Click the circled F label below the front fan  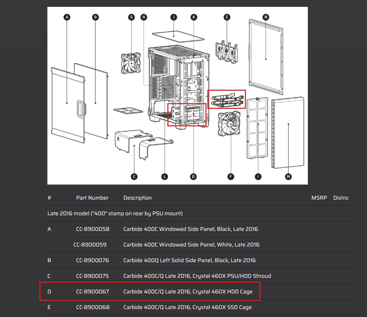pos(231,177)
